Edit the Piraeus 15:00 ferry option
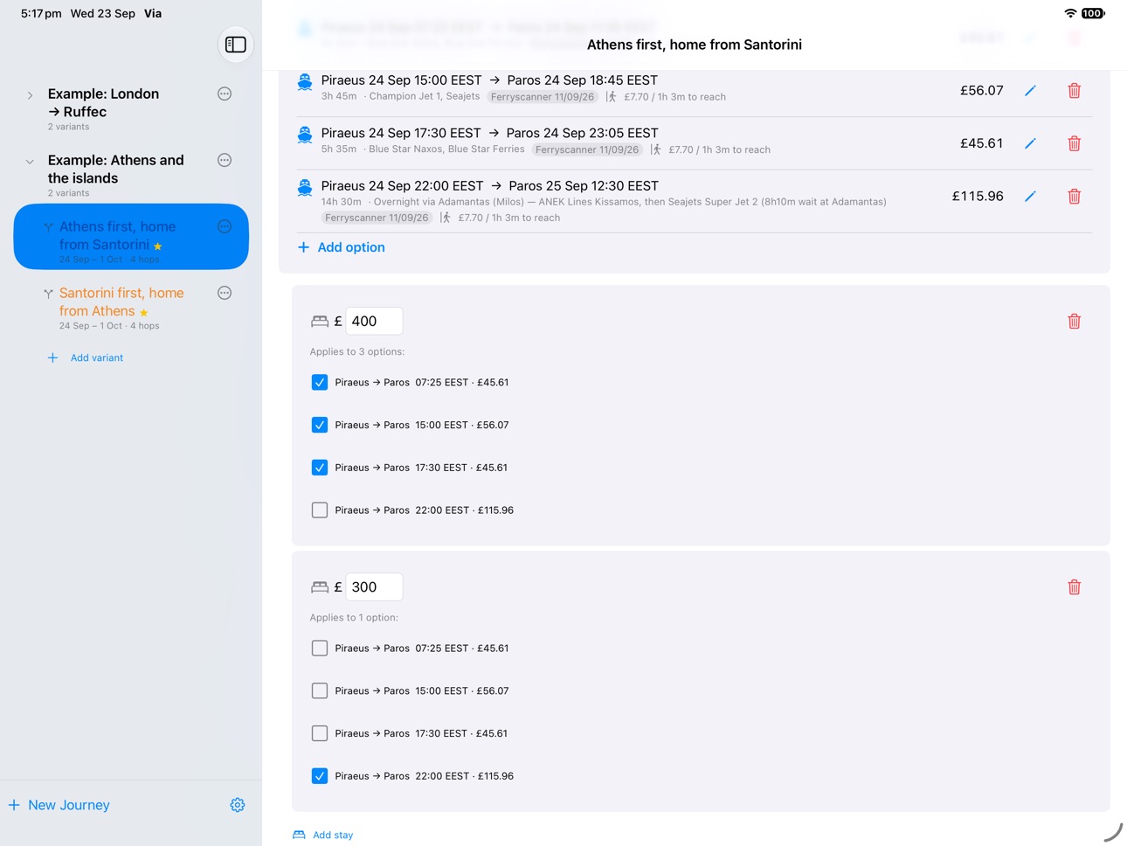The image size is (1127, 846). 1030,91
